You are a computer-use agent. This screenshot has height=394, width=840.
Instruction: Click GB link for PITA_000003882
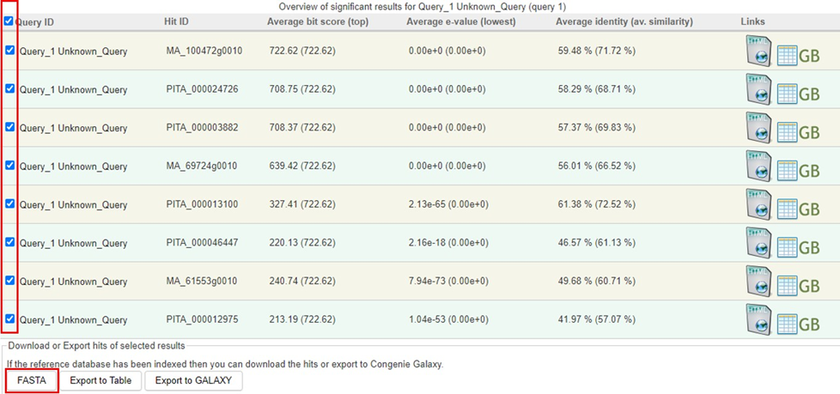point(810,133)
